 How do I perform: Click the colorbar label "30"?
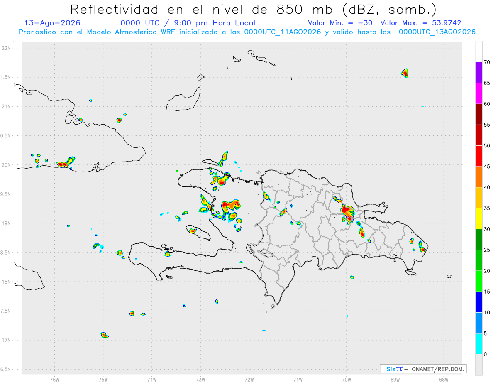pyautogui.click(x=487, y=229)
